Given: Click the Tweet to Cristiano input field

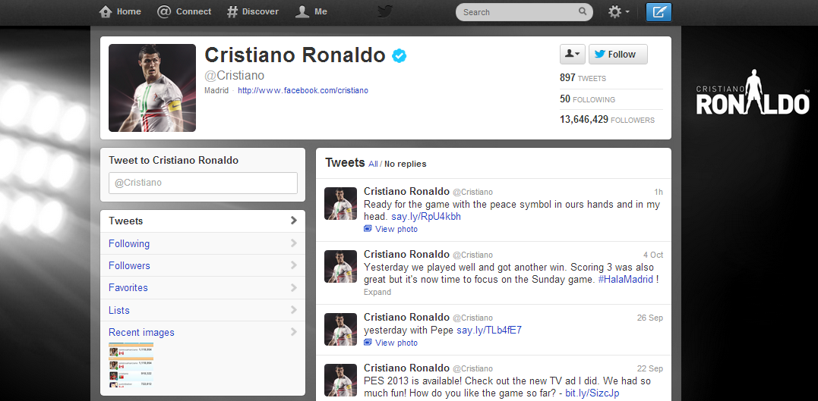Looking at the screenshot, I should click(x=203, y=183).
